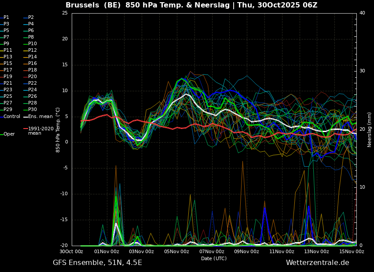Select the 30Oct 00z axis tick
The height and width of the screenshot is (272, 374).
(72, 251)
